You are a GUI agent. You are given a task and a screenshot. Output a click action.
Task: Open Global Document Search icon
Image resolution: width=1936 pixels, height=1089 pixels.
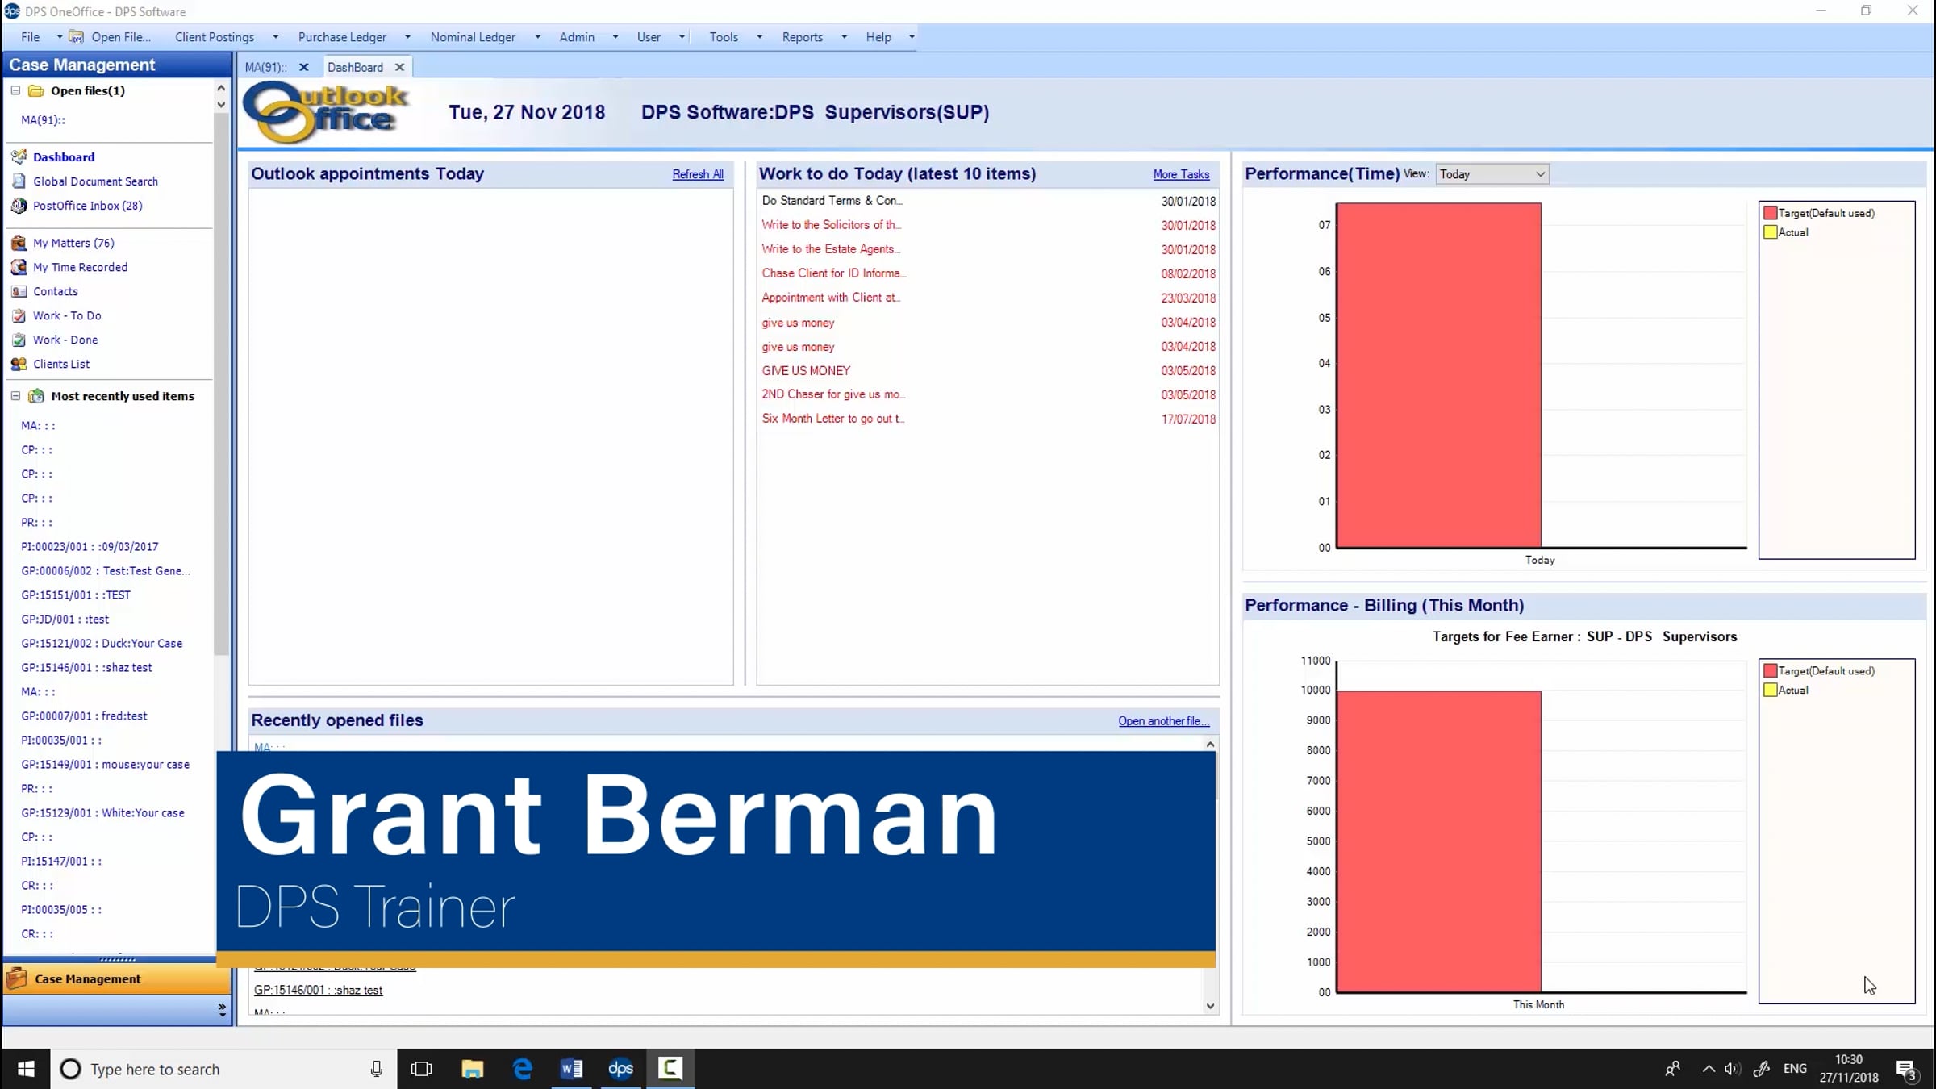coord(19,181)
